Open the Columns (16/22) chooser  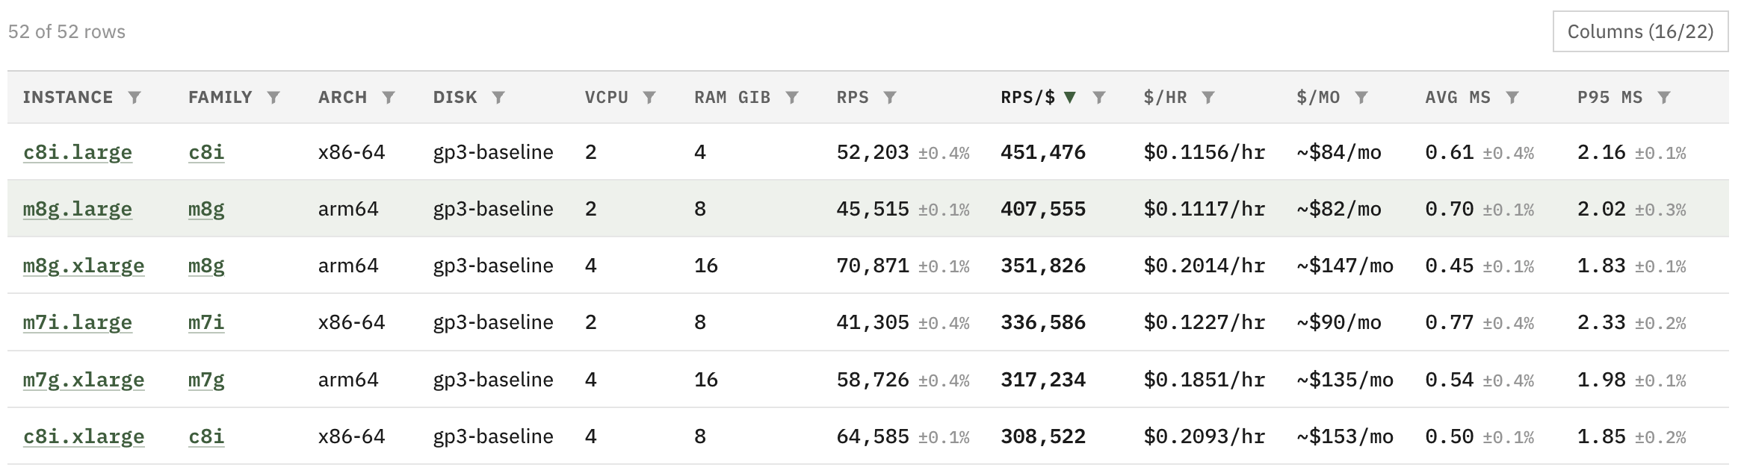pyautogui.click(x=1640, y=31)
